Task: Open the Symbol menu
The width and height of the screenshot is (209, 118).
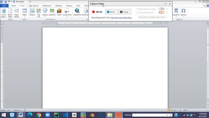Action: [184, 13]
